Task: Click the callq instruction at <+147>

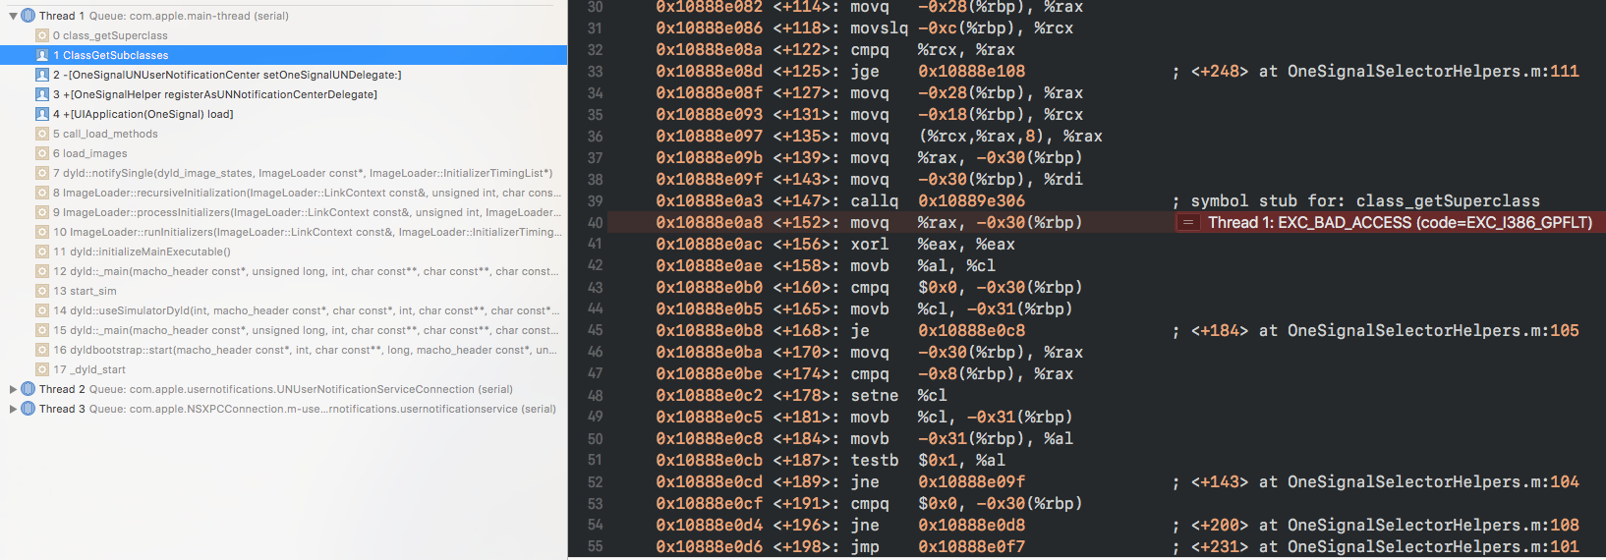Action: tap(874, 201)
